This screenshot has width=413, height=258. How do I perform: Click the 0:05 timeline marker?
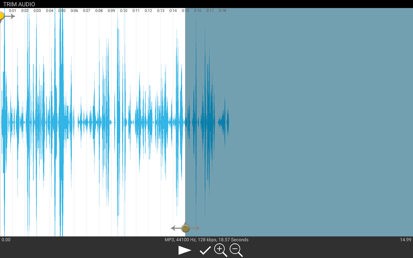(x=62, y=11)
